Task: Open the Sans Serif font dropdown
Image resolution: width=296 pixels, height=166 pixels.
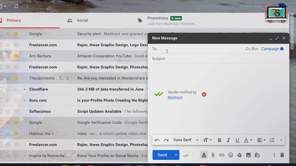Action: tap(186, 140)
